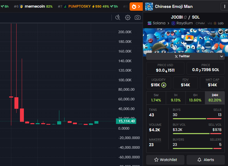This screenshot has width=228, height=166.
Task: Click the JOOBI token symbol
Action: (x=177, y=17)
